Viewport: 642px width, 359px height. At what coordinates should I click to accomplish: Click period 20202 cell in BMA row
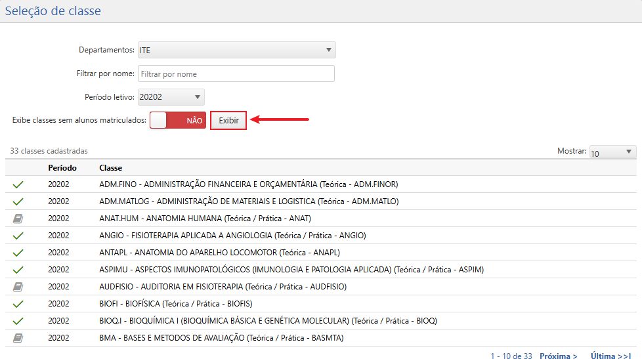tap(58, 338)
